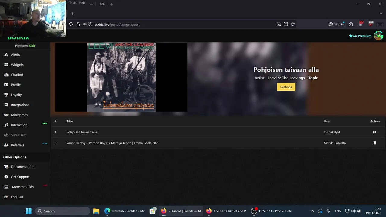
Task: Click extension icon with 12 badge
Action: click(x=361, y=24)
